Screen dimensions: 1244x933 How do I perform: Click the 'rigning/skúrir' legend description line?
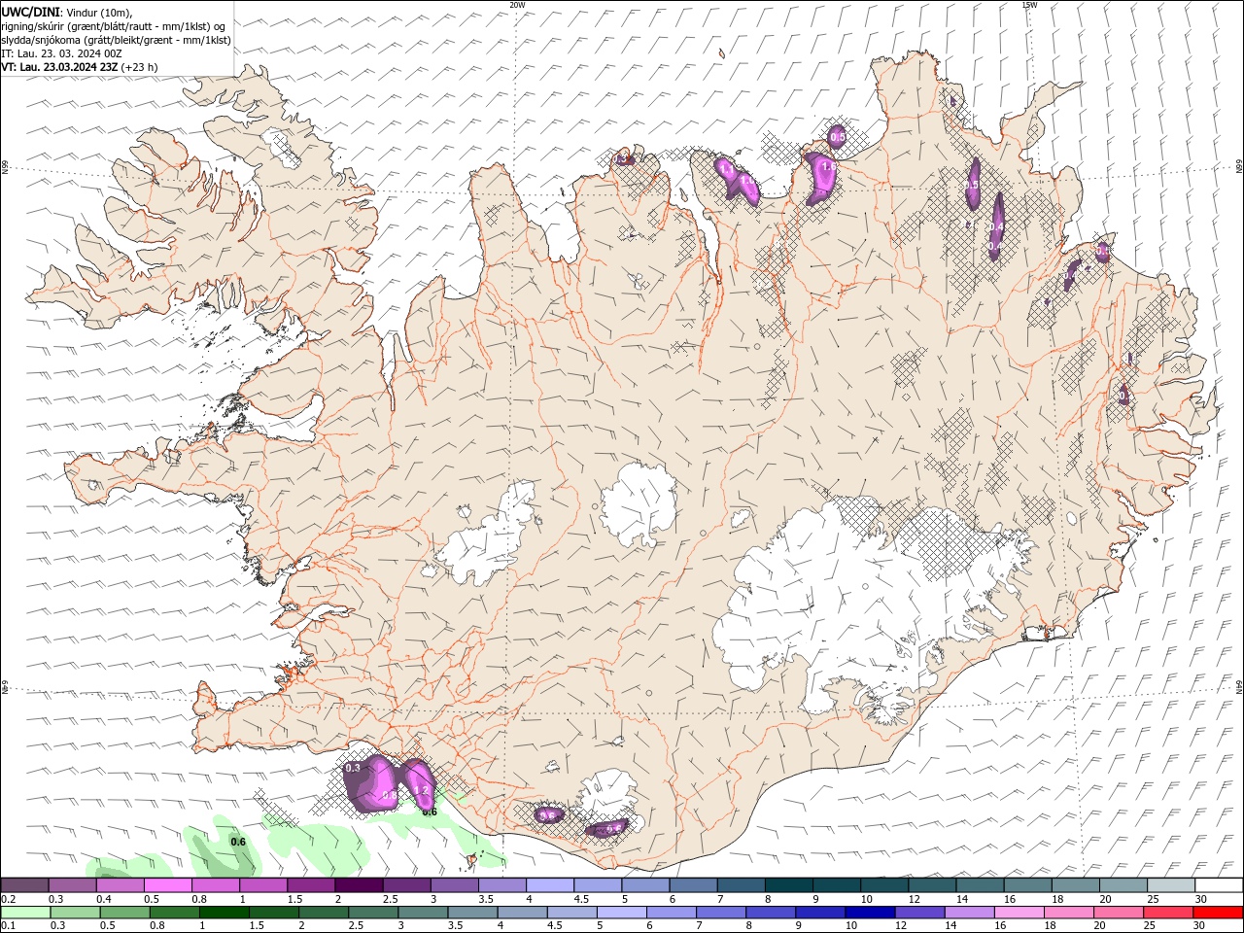coord(114,25)
